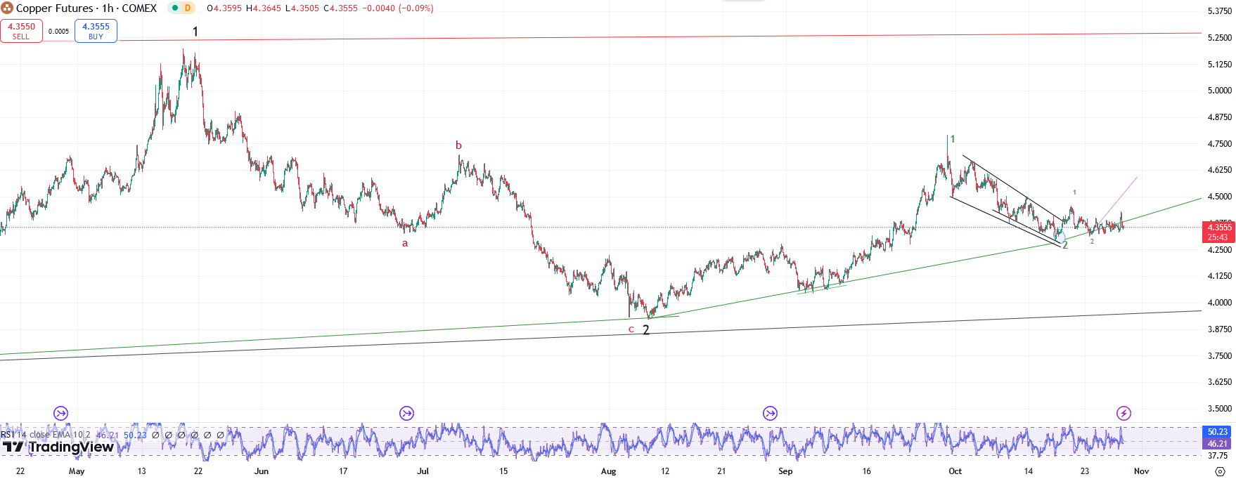
Task: Click the close value C4.3555 in header
Action: [x=340, y=8]
